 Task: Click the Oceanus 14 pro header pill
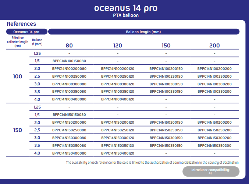point(27,32)
